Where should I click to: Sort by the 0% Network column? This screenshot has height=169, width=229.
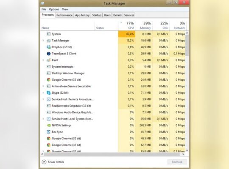[178, 26]
